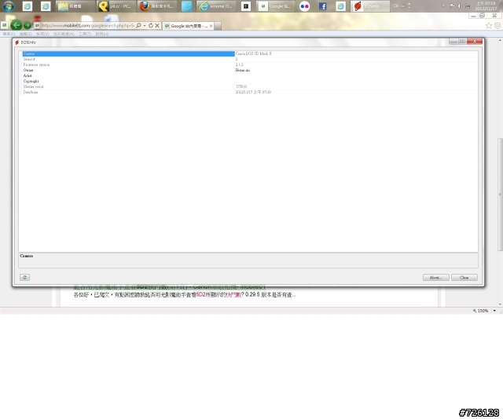503x419 pixels.
Task: Switch to the Firefox taskbar window
Action: [x=157, y=6]
